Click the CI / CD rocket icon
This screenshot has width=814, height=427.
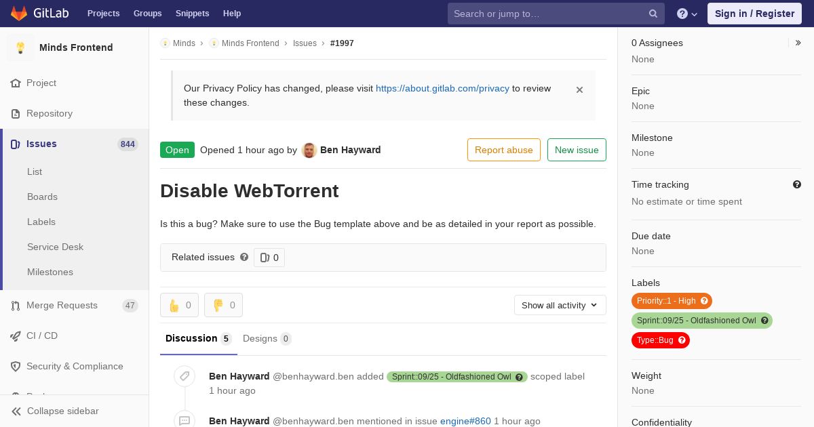(x=16, y=335)
